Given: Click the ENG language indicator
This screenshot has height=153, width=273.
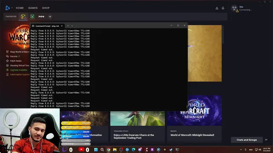Looking at the screenshot, I should click(251, 150).
